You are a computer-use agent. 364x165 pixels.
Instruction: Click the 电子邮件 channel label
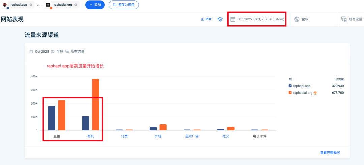pos(260,136)
